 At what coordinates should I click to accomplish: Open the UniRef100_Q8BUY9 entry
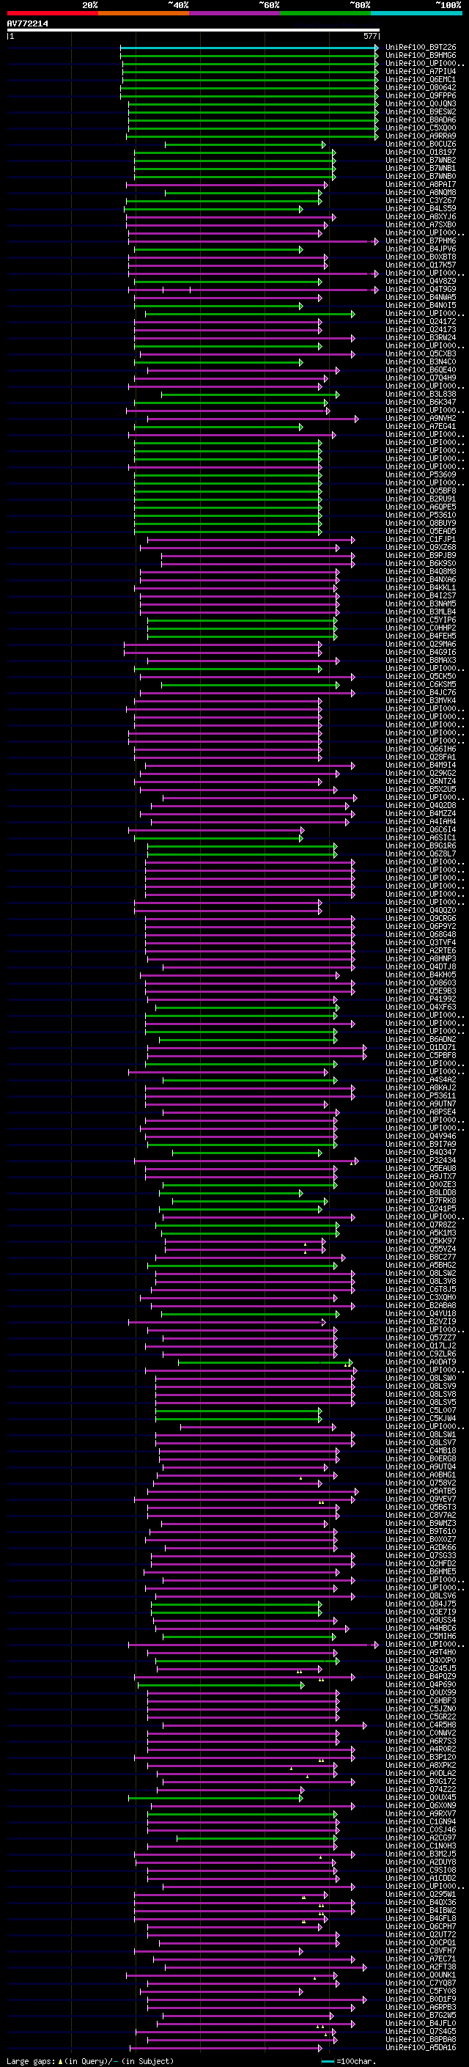421,524
